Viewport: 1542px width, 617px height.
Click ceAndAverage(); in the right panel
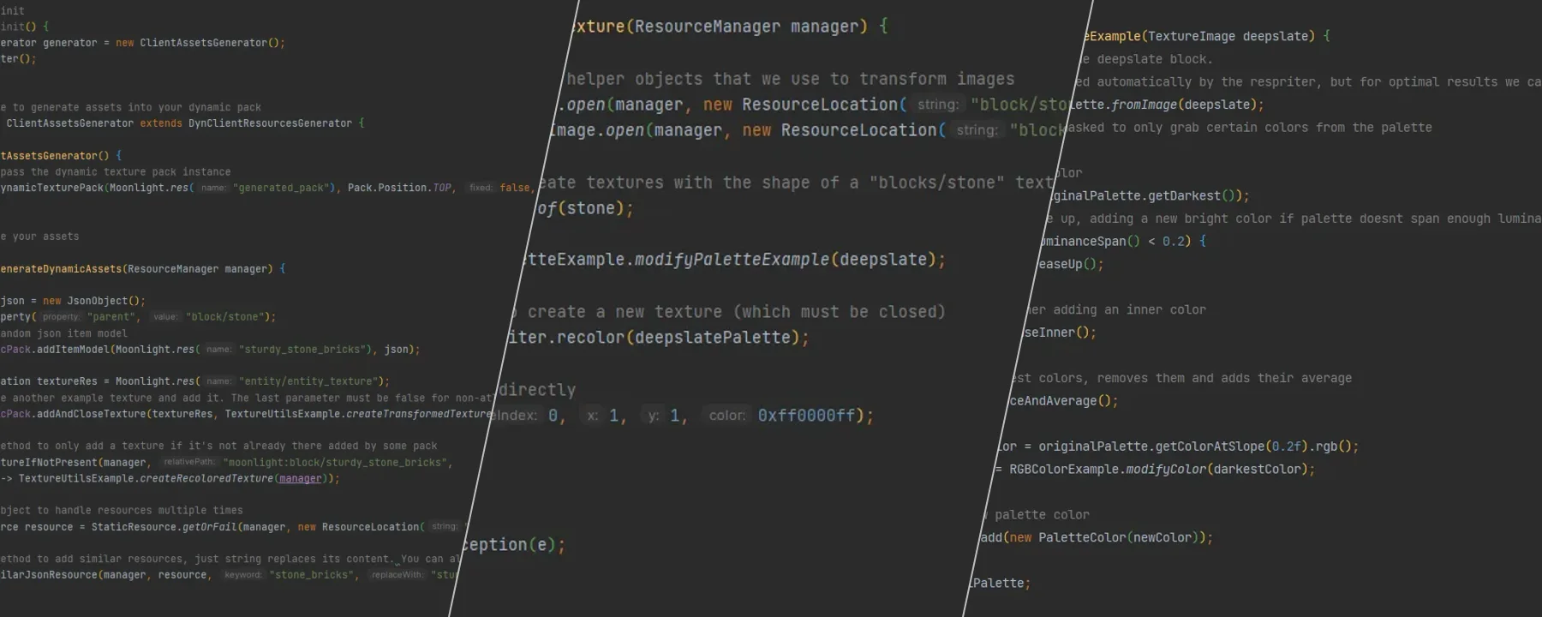coord(1064,401)
